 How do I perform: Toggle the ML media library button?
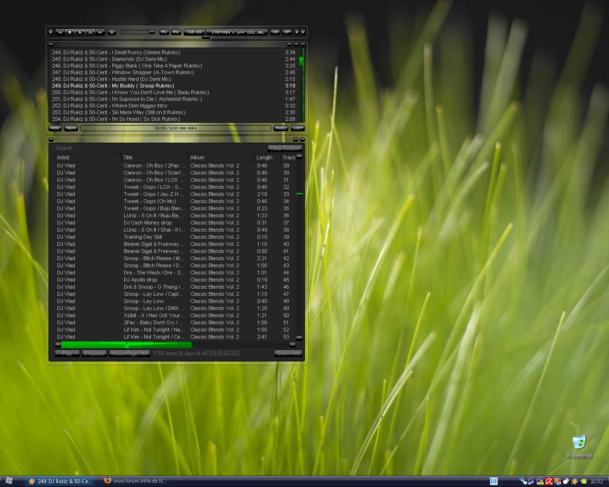point(176,32)
